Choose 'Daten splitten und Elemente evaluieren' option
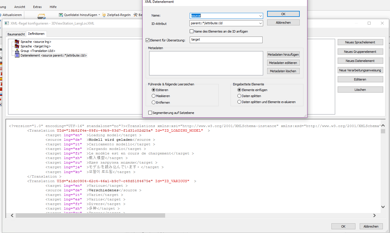Viewport: 390px width, 233px height. [x=239, y=102]
